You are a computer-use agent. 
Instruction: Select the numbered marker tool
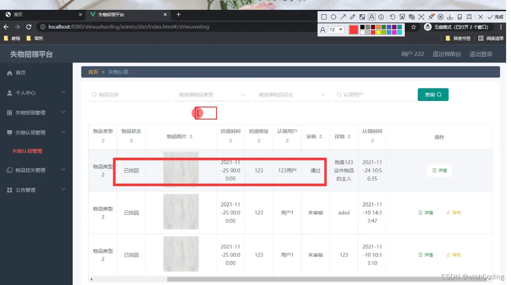pyautogui.click(x=381, y=17)
